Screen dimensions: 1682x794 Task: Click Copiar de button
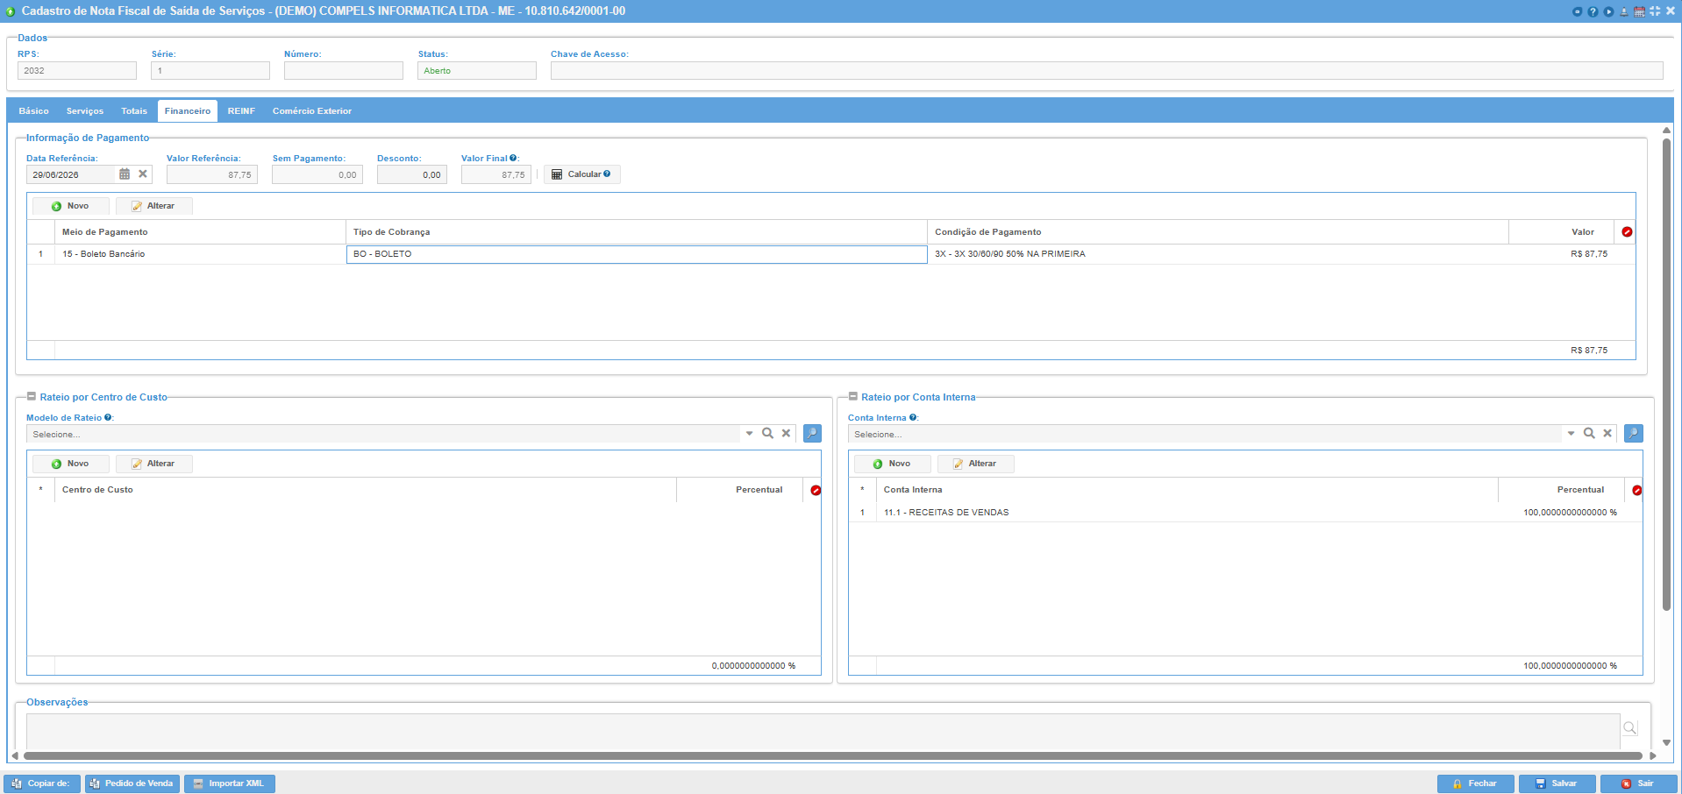point(42,783)
